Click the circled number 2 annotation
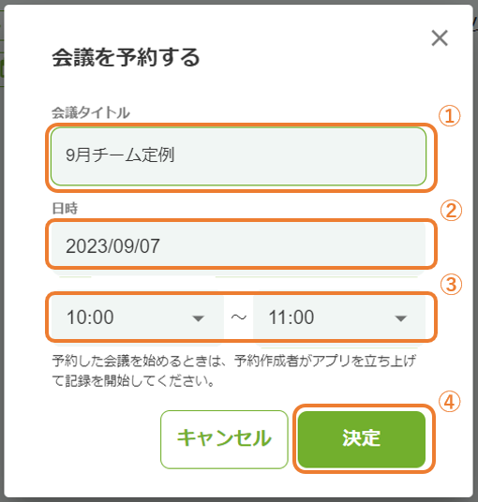 (x=451, y=211)
